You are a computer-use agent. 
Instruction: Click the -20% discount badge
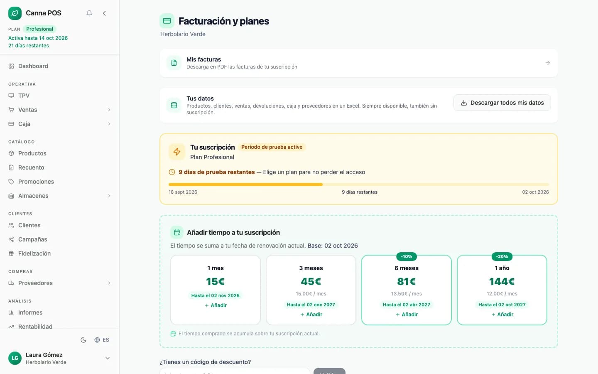tap(502, 256)
